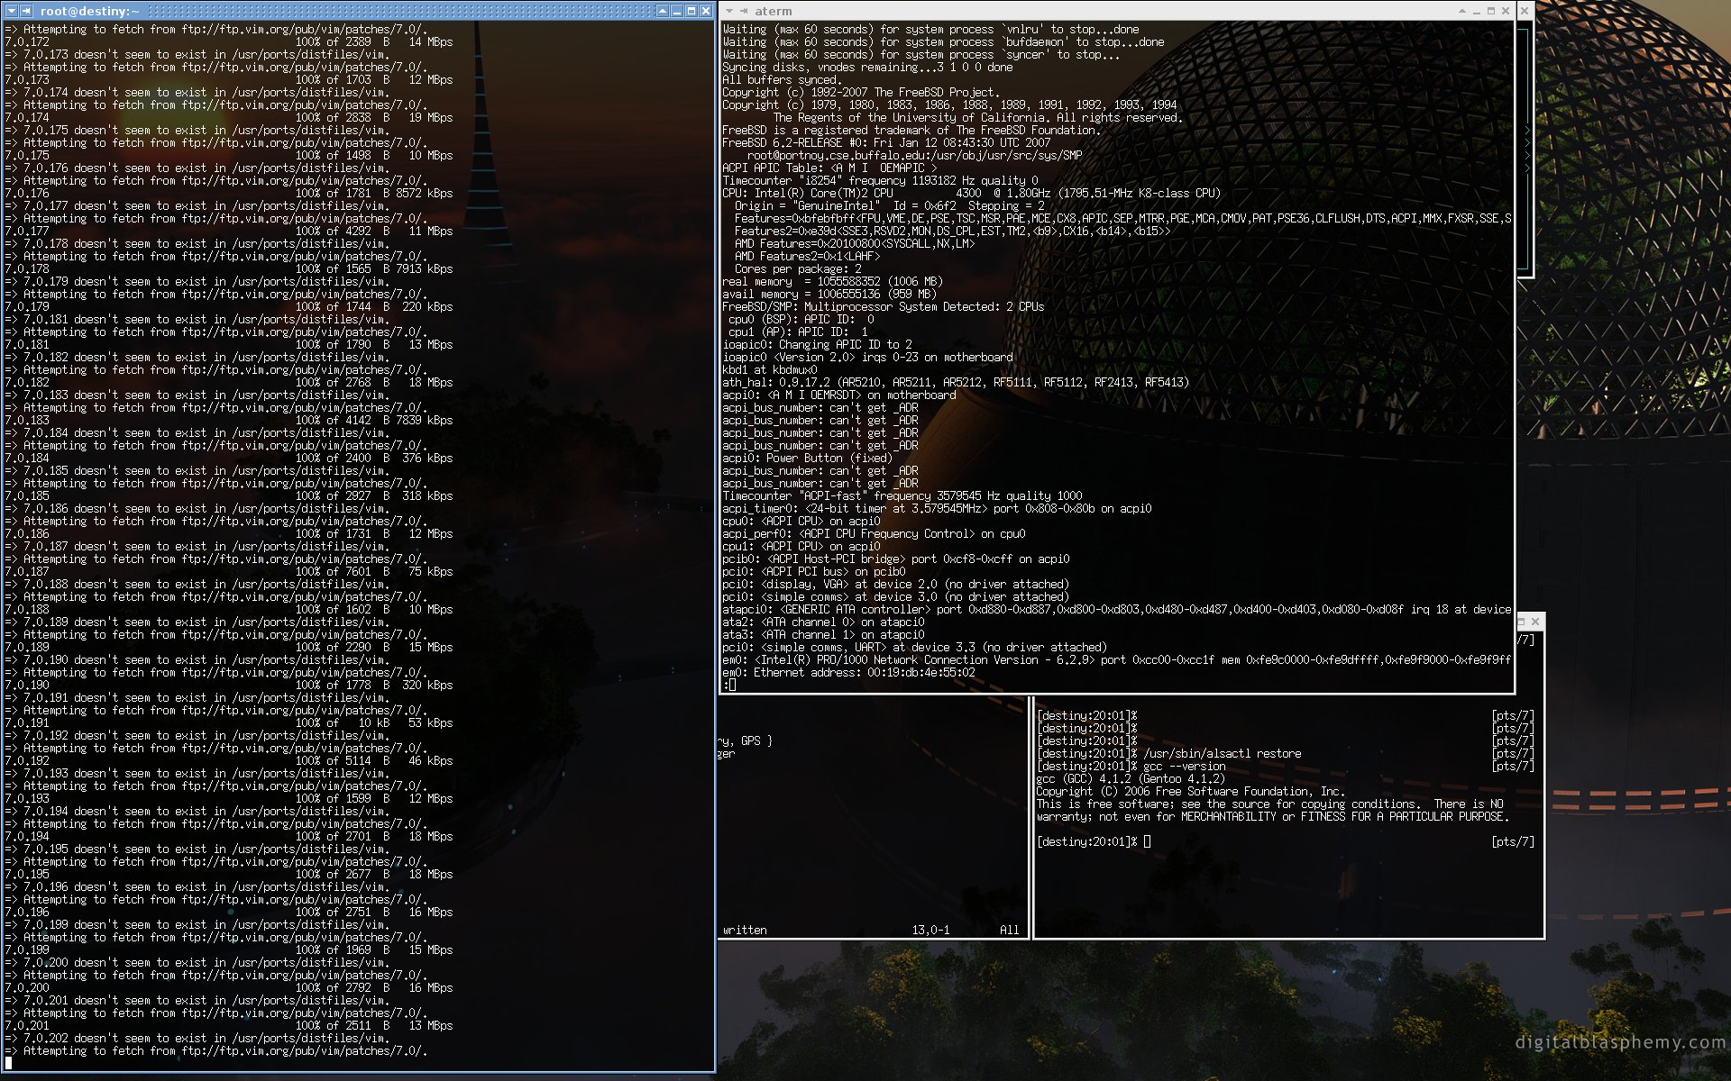Open the root@destiny window menu arrow
This screenshot has height=1081, width=1731.
point(12,11)
